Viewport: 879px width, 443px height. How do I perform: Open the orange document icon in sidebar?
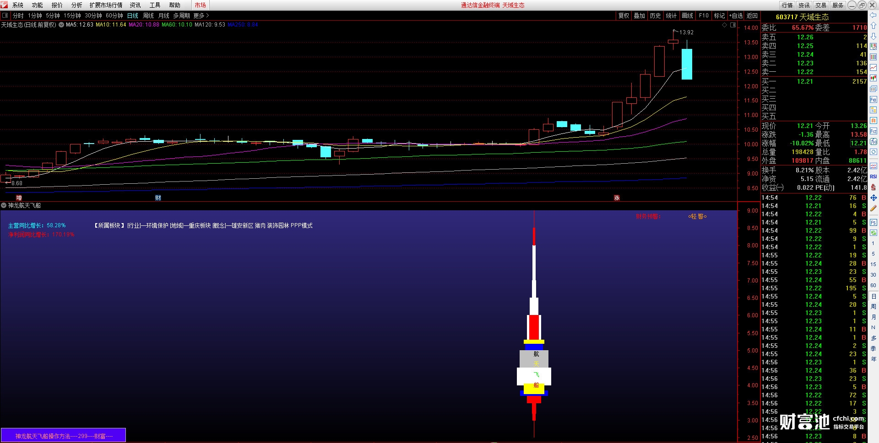(x=874, y=120)
